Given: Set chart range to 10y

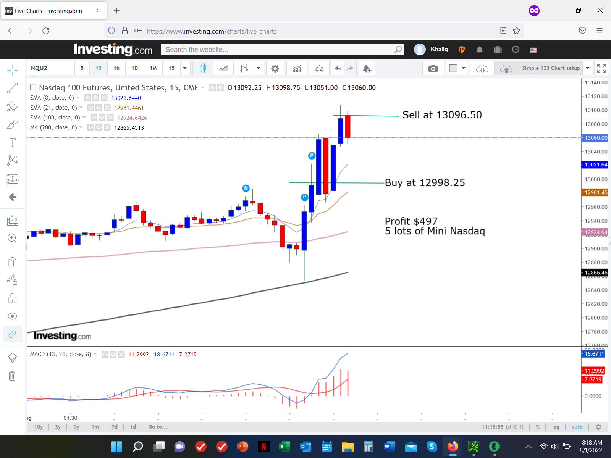Looking at the screenshot, I should click(39, 427).
